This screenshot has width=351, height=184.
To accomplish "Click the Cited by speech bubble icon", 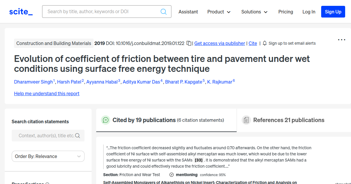I will coord(105,120).
